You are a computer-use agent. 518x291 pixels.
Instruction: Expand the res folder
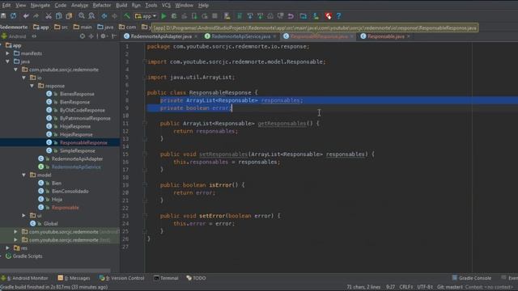(7, 248)
